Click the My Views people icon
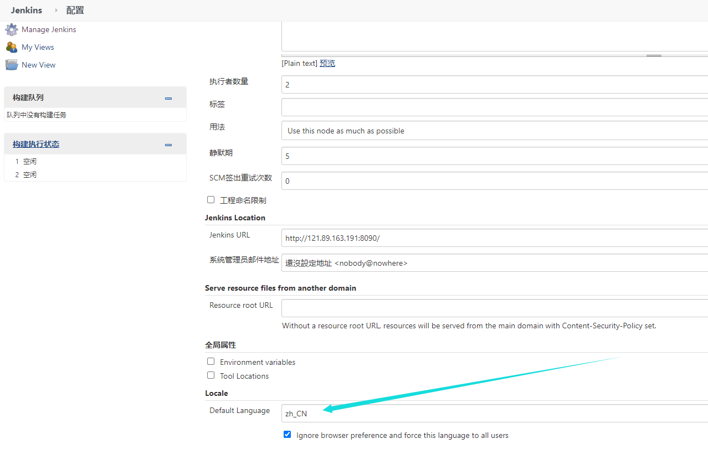The image size is (708, 449). coord(12,48)
